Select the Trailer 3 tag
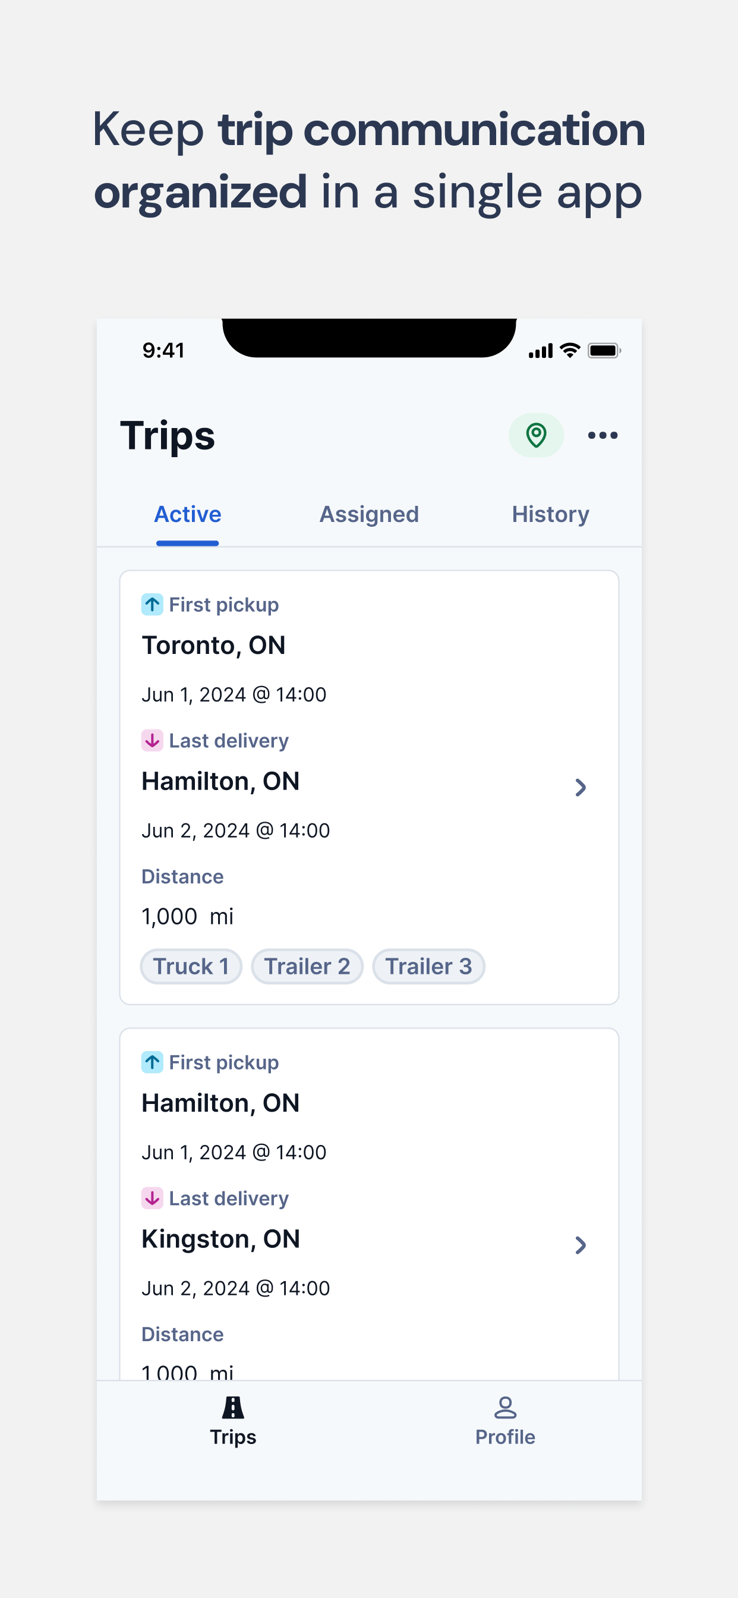 click(x=428, y=967)
